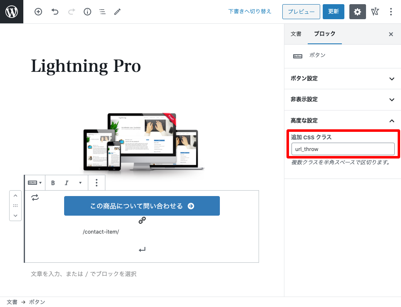
Task: Expand the 非表示設定 panel
Action: (x=342, y=100)
